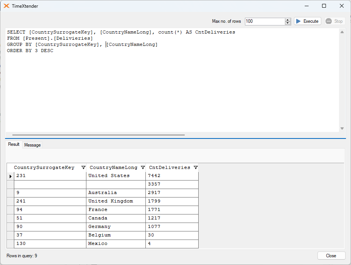Select row header of Mexico row
The image size is (351, 265).
[x=10, y=244]
